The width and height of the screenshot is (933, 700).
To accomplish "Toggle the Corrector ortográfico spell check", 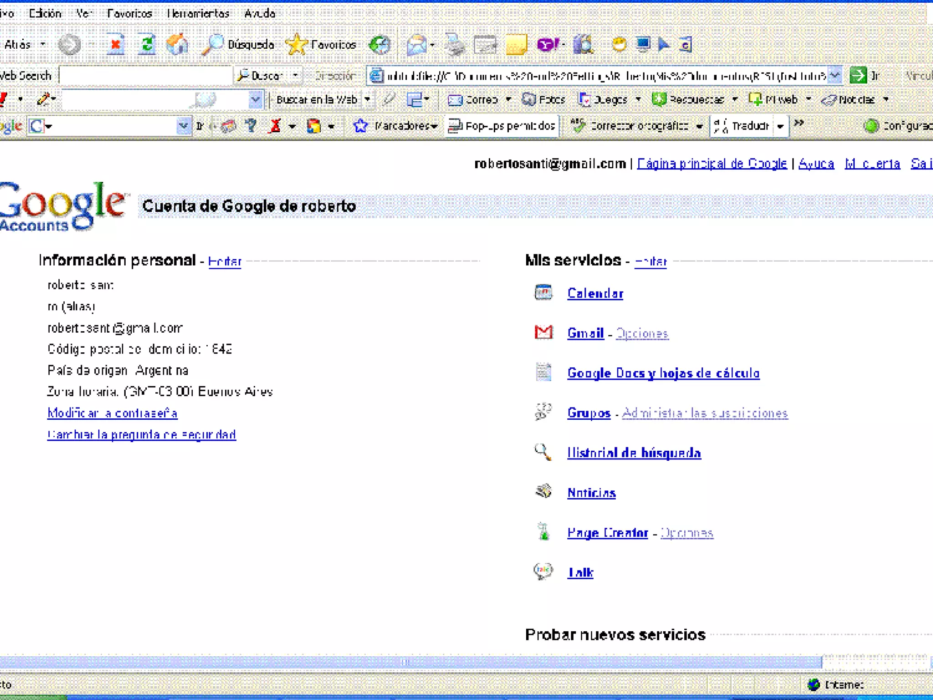I will point(631,126).
